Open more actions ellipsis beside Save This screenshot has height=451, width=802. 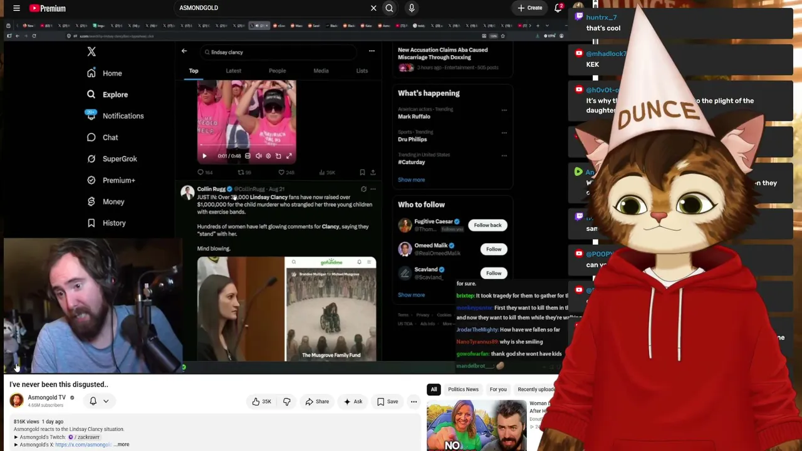pyautogui.click(x=414, y=402)
